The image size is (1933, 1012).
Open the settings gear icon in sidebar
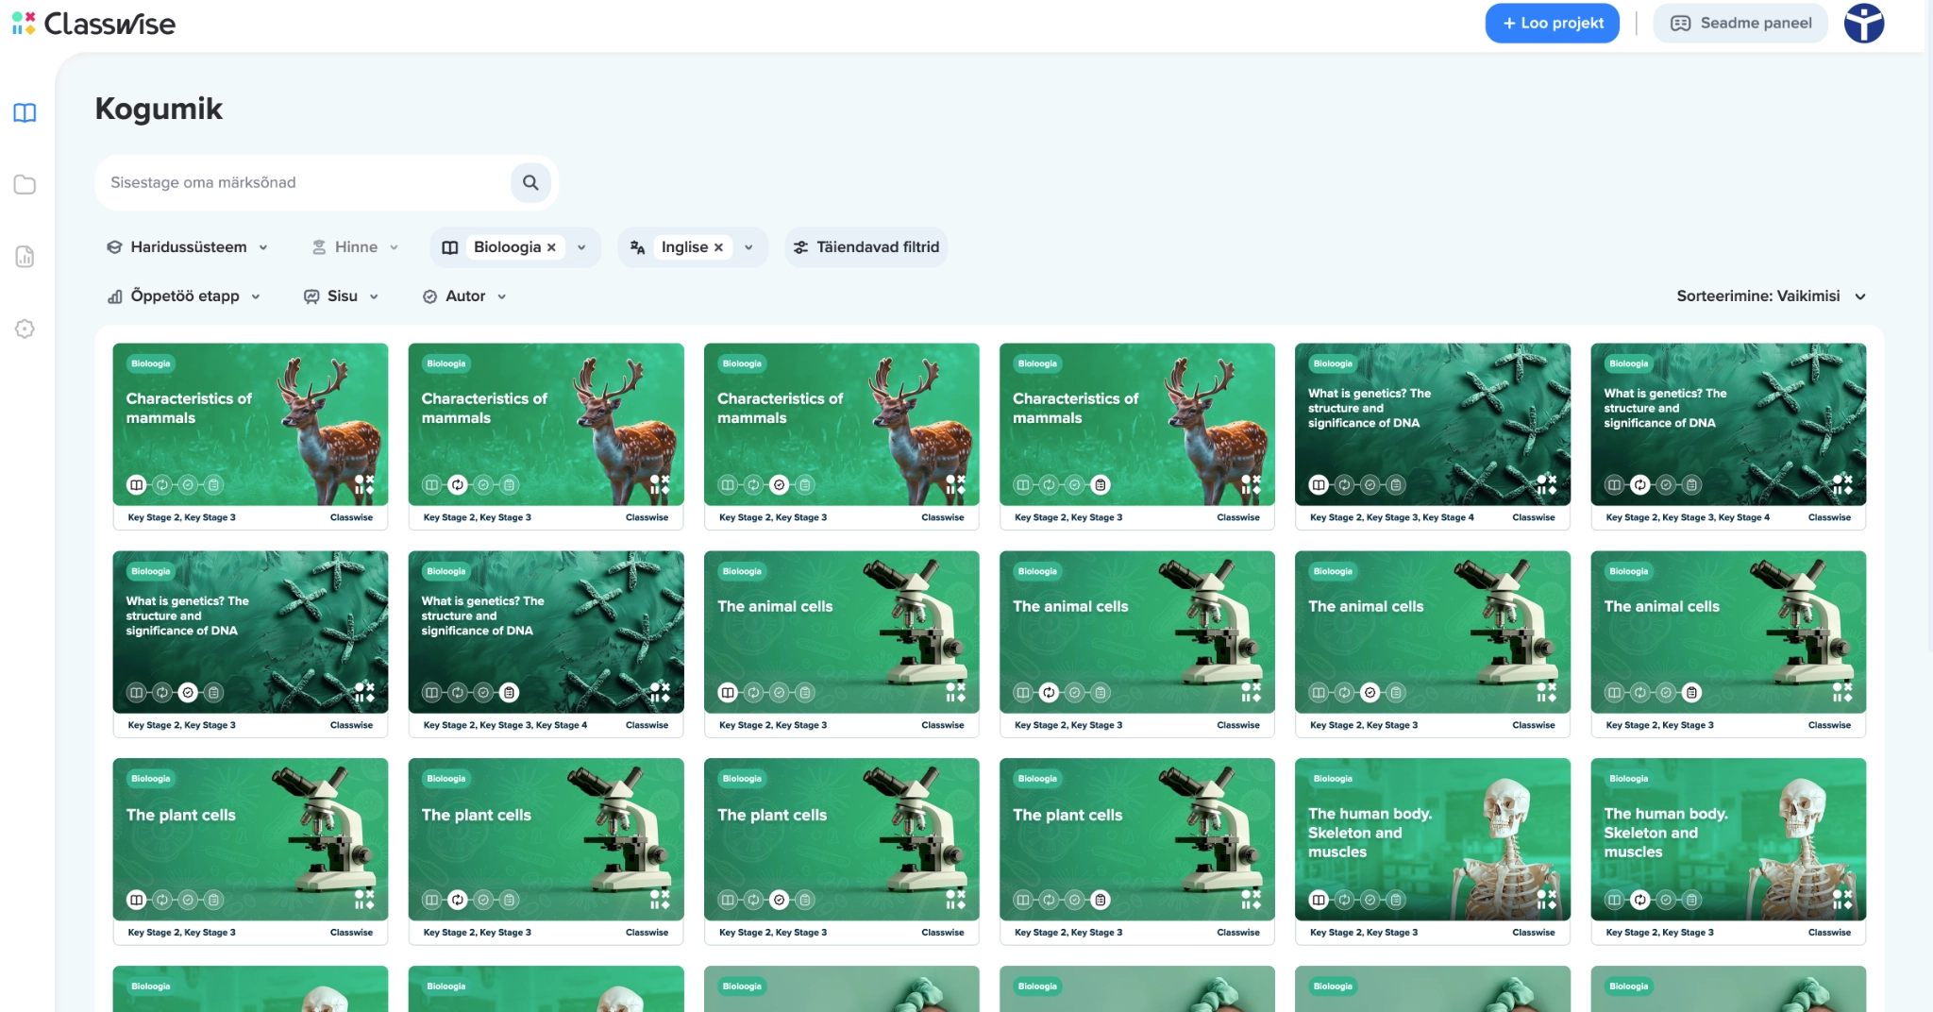[25, 329]
